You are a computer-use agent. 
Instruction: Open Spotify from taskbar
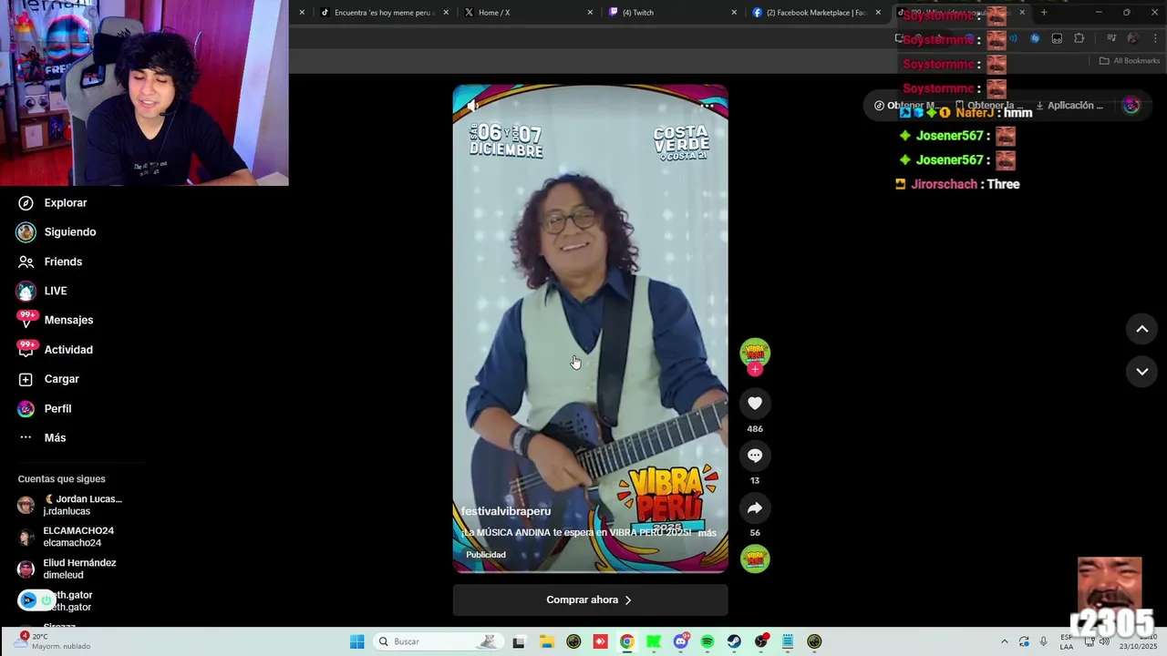pos(707,641)
